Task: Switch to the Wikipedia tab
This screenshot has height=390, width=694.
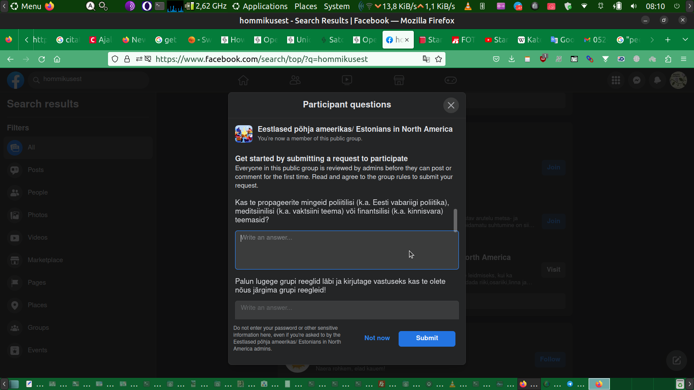Action: [x=529, y=40]
